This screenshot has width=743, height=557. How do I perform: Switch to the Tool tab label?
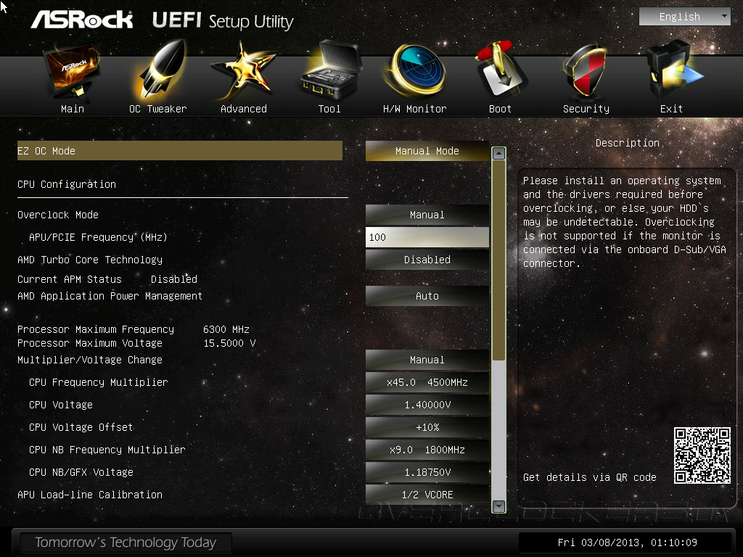(329, 109)
